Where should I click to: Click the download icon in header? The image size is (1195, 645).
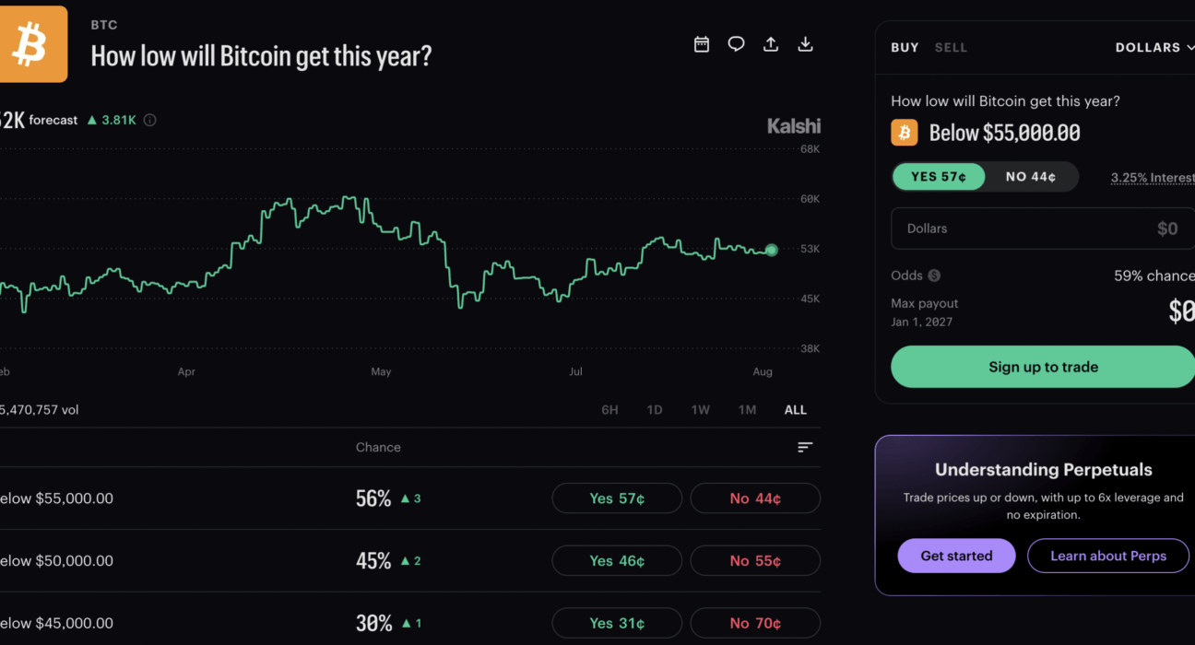(x=805, y=44)
